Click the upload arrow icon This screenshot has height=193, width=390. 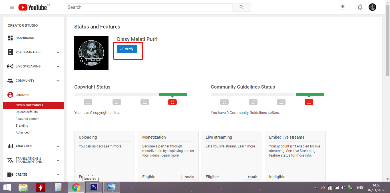tap(342, 7)
